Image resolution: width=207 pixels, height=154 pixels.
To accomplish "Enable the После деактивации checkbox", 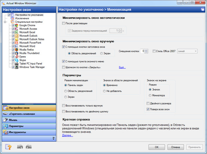I will (63, 23).
